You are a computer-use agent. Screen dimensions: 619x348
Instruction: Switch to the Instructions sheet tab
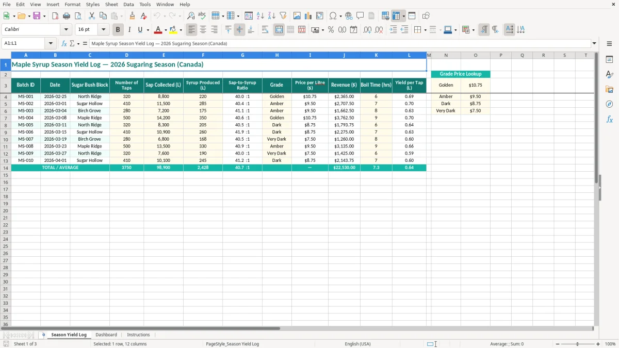click(x=138, y=335)
